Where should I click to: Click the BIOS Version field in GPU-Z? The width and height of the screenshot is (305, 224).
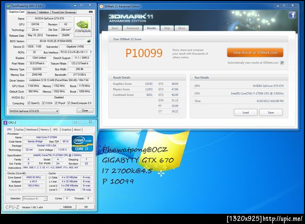click(x=56, y=41)
